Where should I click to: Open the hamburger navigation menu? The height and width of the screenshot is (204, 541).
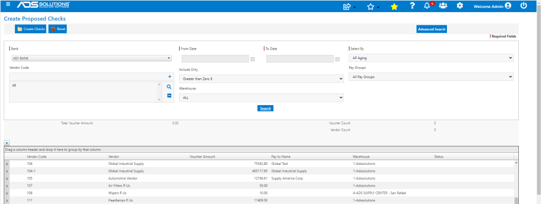coord(8,4)
